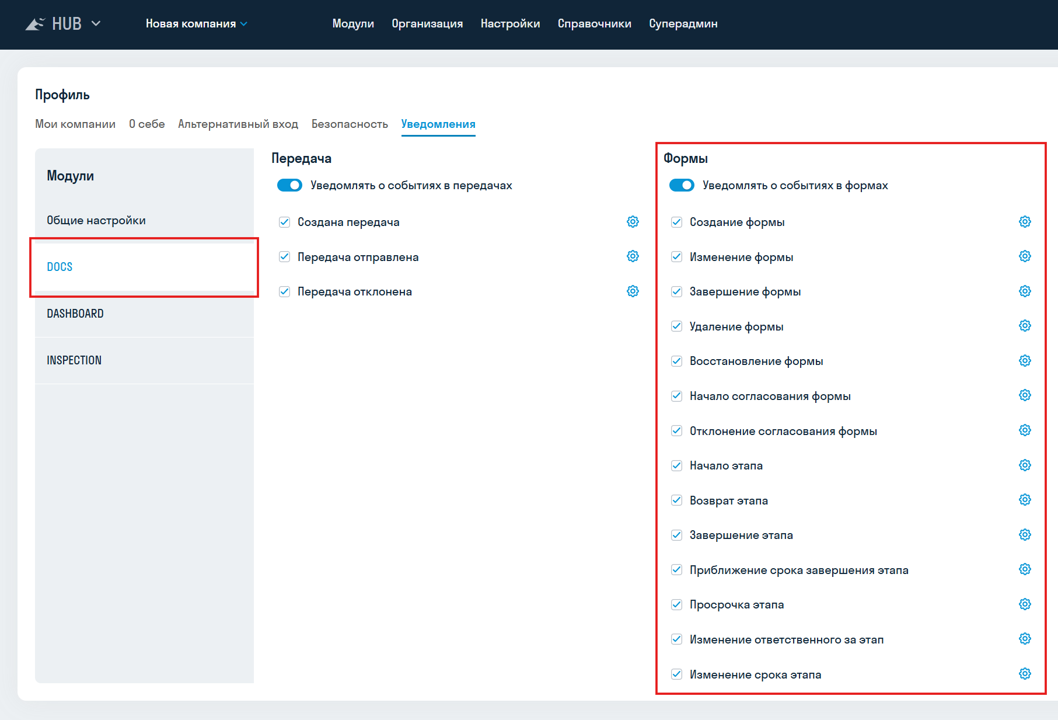
Task: Switch to the 'Мои компании' tab
Action: [x=75, y=124]
